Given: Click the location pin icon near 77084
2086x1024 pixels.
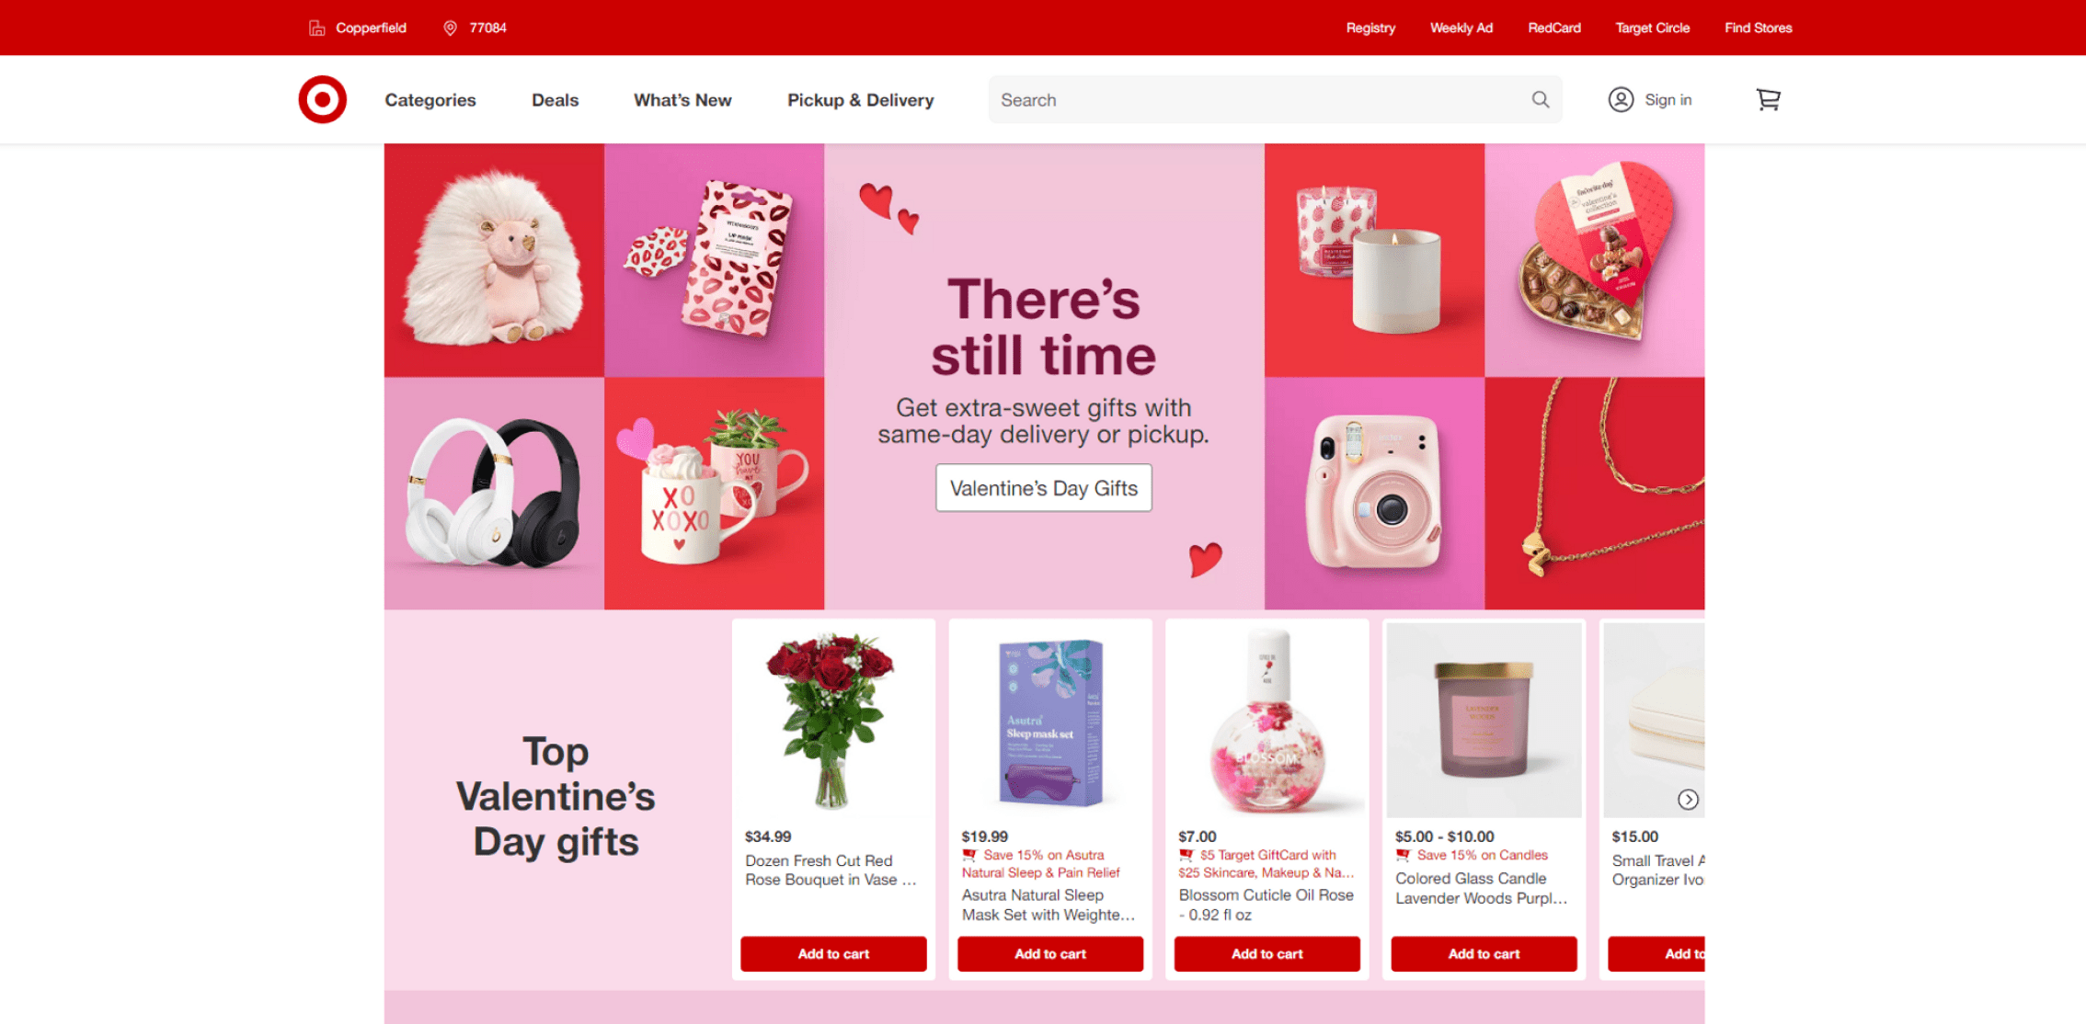Looking at the screenshot, I should coord(450,28).
